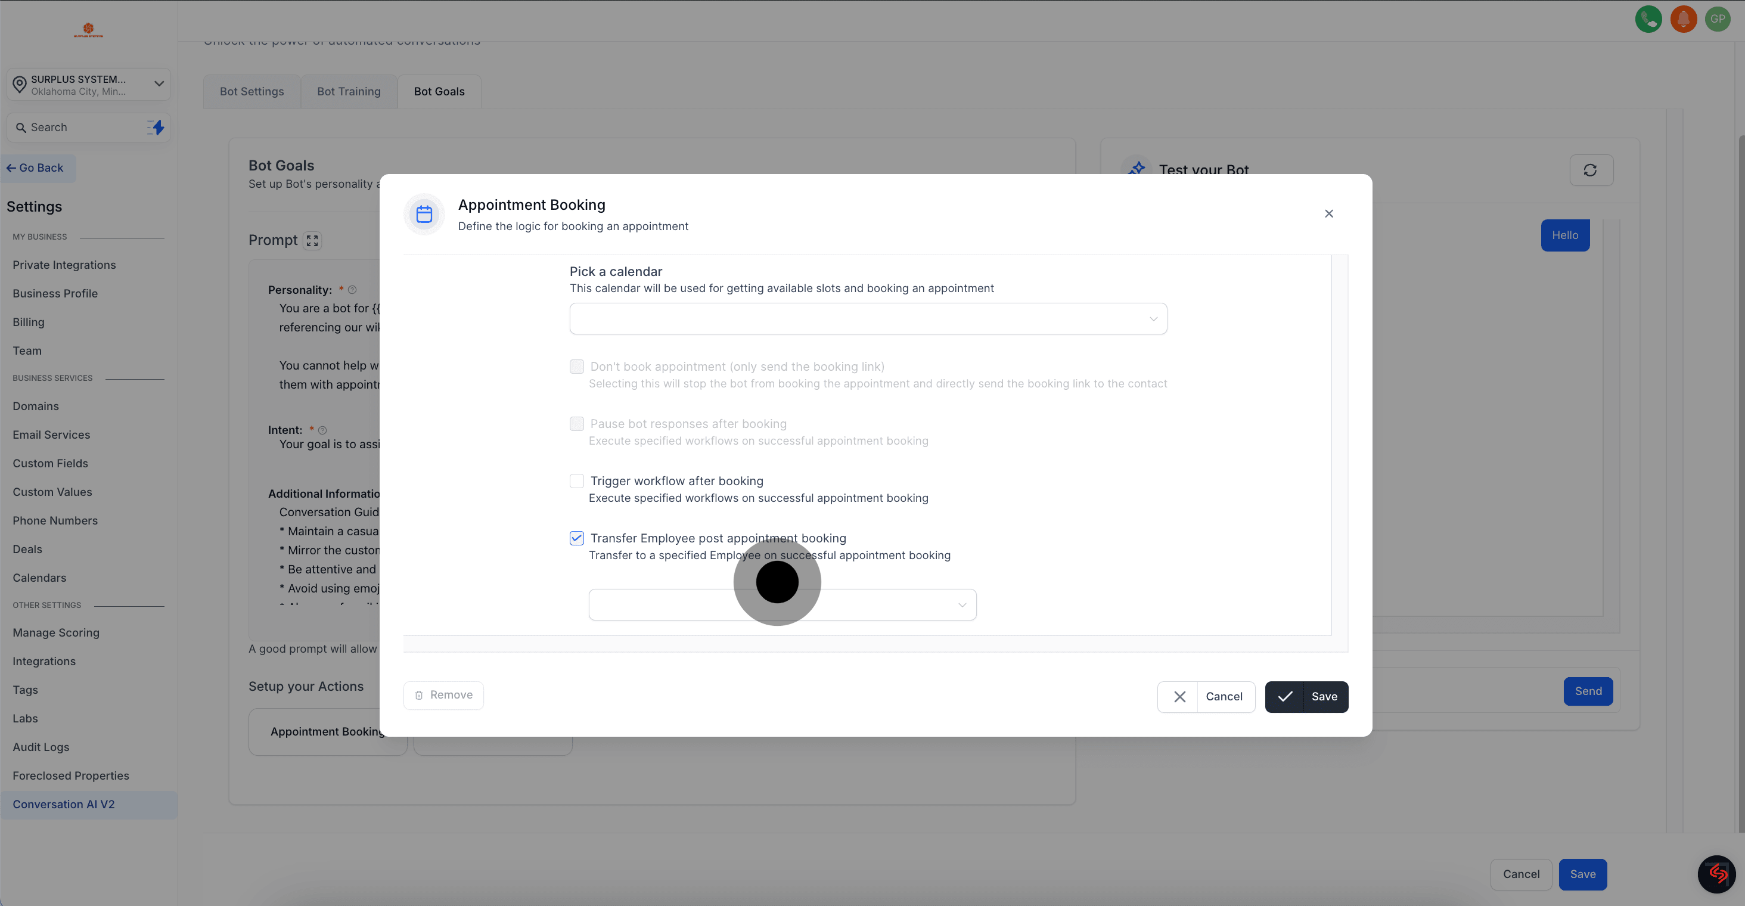The image size is (1745, 906).
Task: Refresh the Test your Bot chat
Action: click(1591, 170)
